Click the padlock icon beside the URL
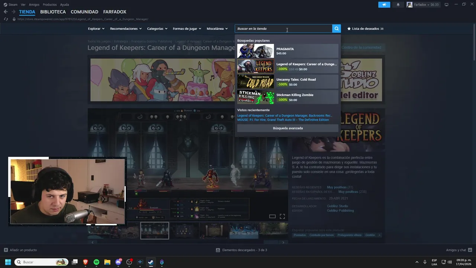This screenshot has width=476, height=268. pyautogui.click(x=14, y=19)
